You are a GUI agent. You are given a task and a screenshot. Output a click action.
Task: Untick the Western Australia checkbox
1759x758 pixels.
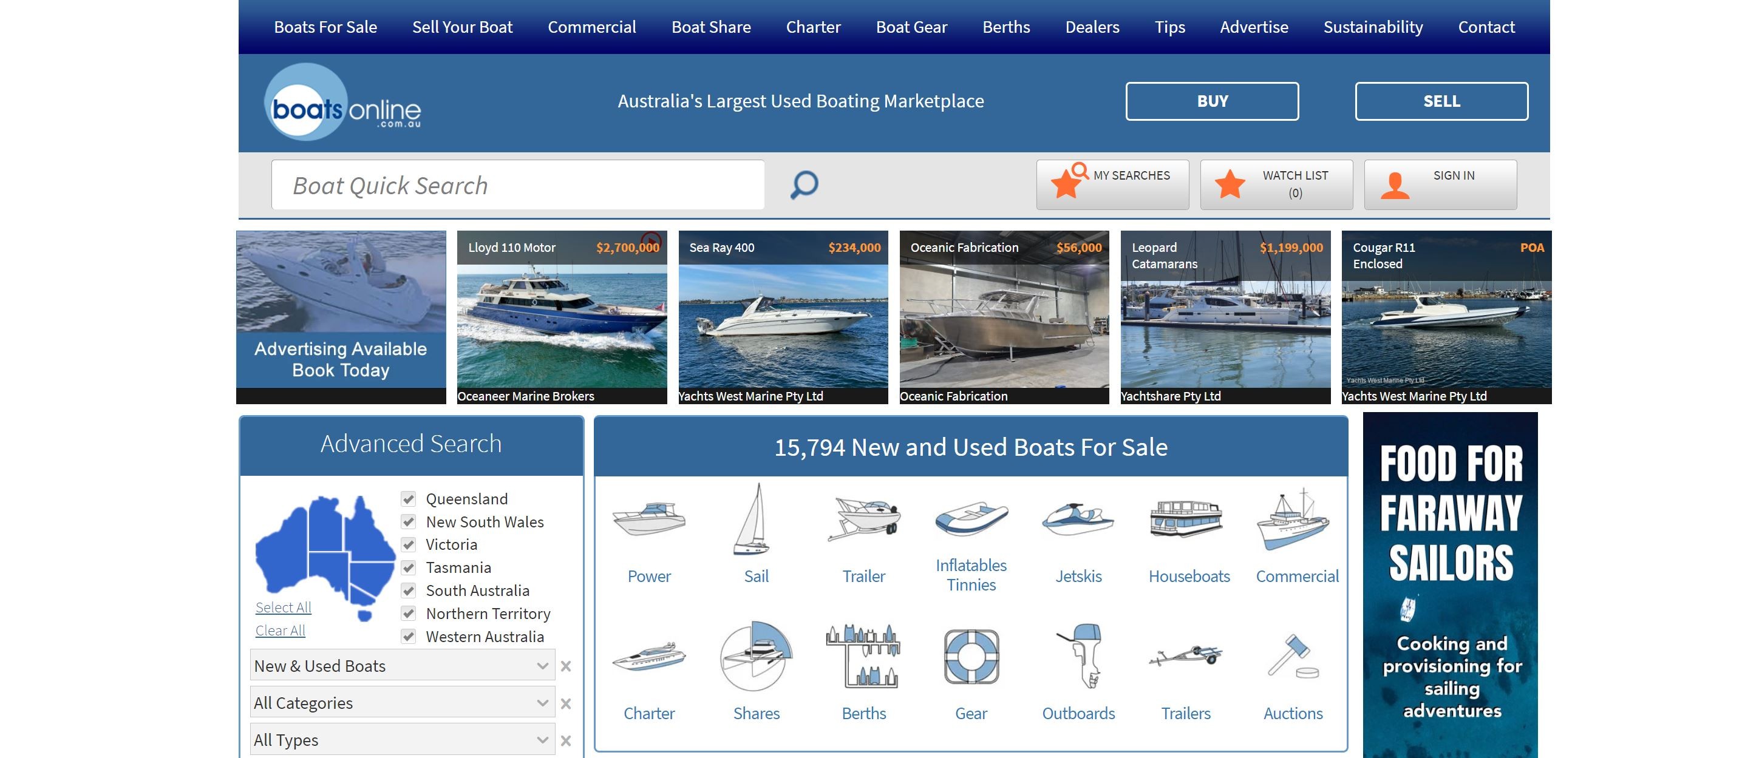[409, 637]
